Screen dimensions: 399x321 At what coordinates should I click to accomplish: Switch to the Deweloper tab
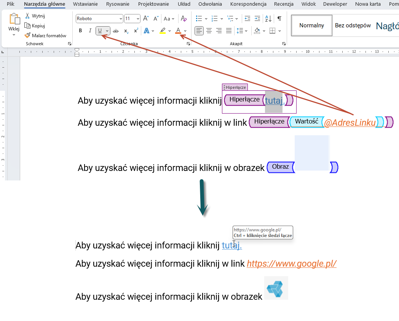click(335, 4)
